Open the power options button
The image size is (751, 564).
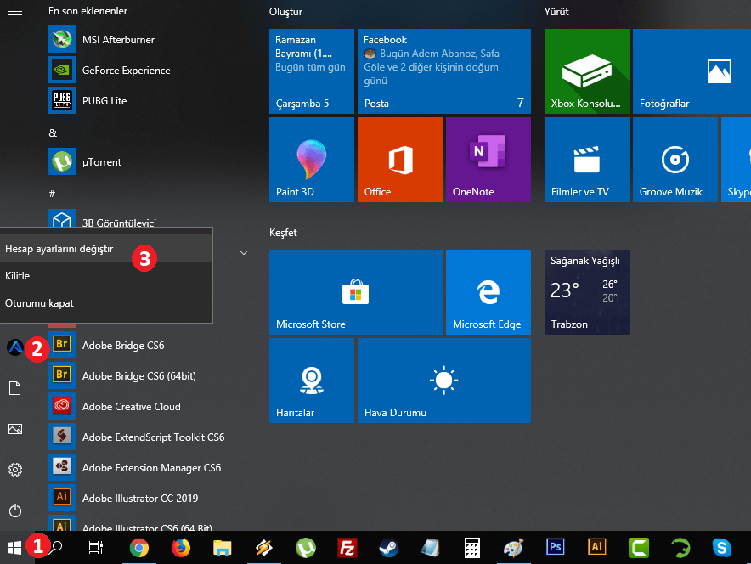[x=14, y=510]
